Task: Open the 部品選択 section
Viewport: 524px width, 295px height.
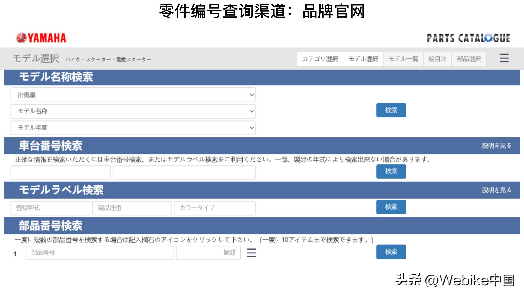Action: click(468, 59)
